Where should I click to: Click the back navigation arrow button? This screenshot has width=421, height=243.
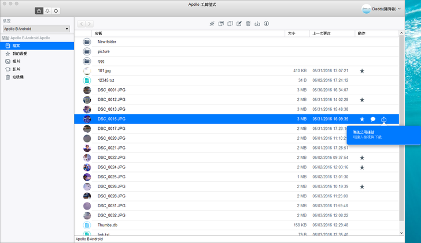click(81, 24)
